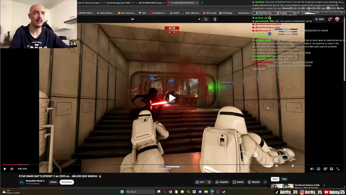Switch the player to theater mode

click(331, 169)
